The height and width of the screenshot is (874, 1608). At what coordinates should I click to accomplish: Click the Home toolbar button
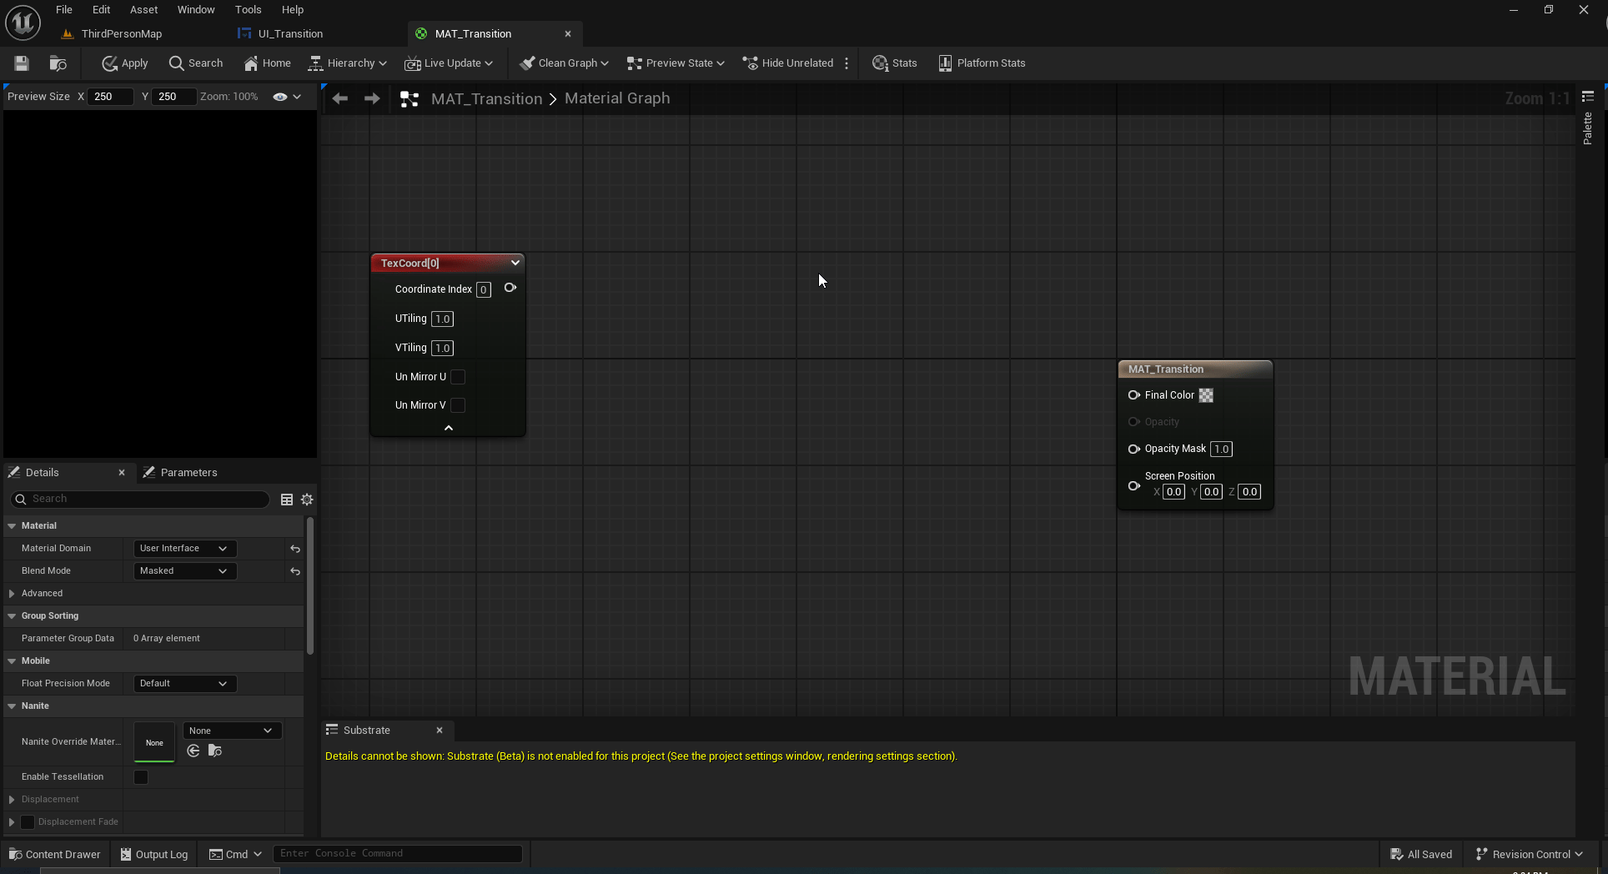pyautogui.click(x=267, y=63)
